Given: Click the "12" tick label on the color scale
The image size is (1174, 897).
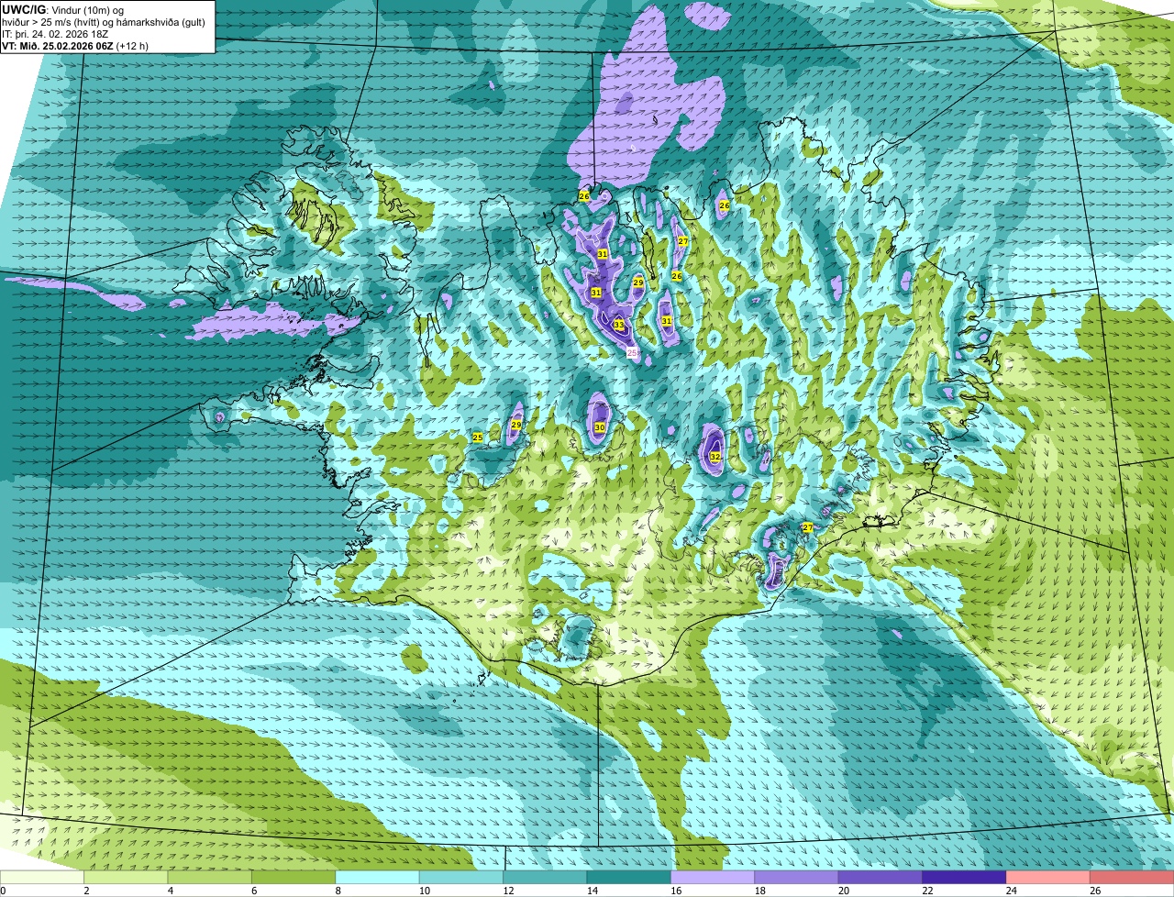Looking at the screenshot, I should [508, 891].
